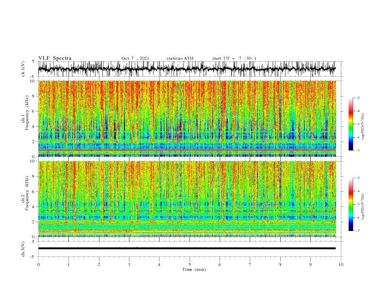Select the "start UT = 7 :30: 1" text
The image size is (384, 297).
pyautogui.click(x=234, y=58)
